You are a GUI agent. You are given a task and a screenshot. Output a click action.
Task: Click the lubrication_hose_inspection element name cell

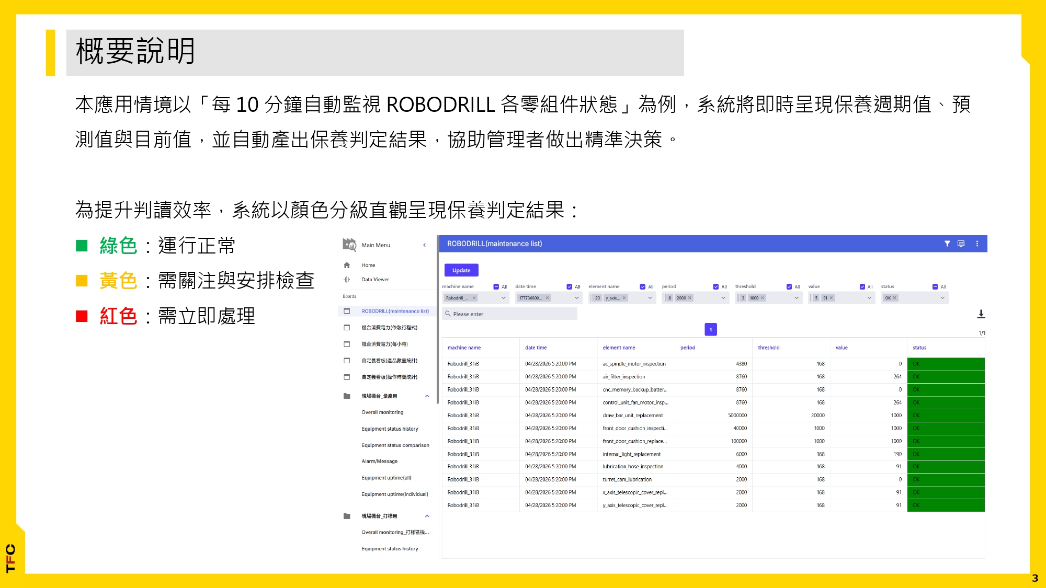(635, 467)
